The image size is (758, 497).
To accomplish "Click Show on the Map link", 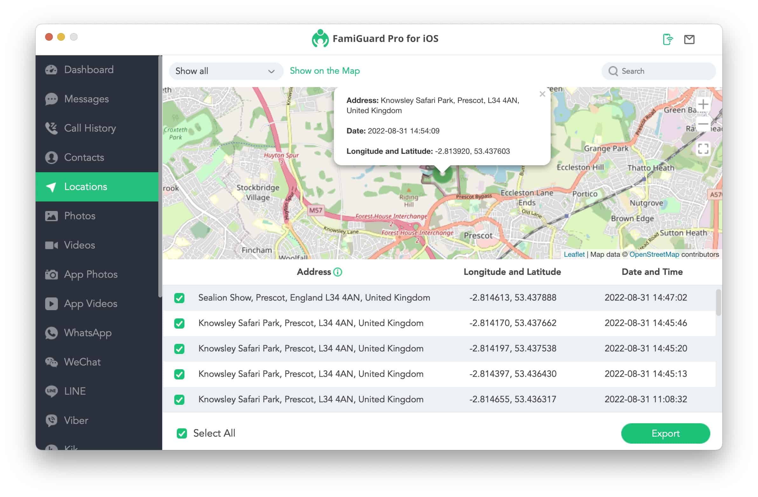I will 325,71.
